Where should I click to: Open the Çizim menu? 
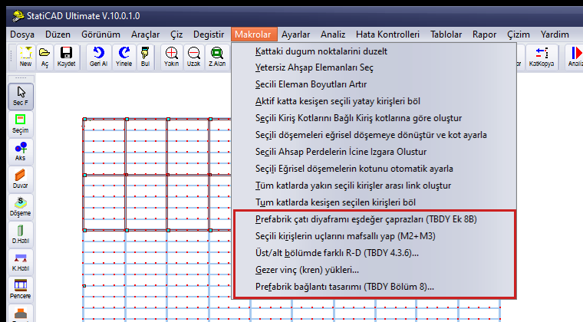coord(519,34)
